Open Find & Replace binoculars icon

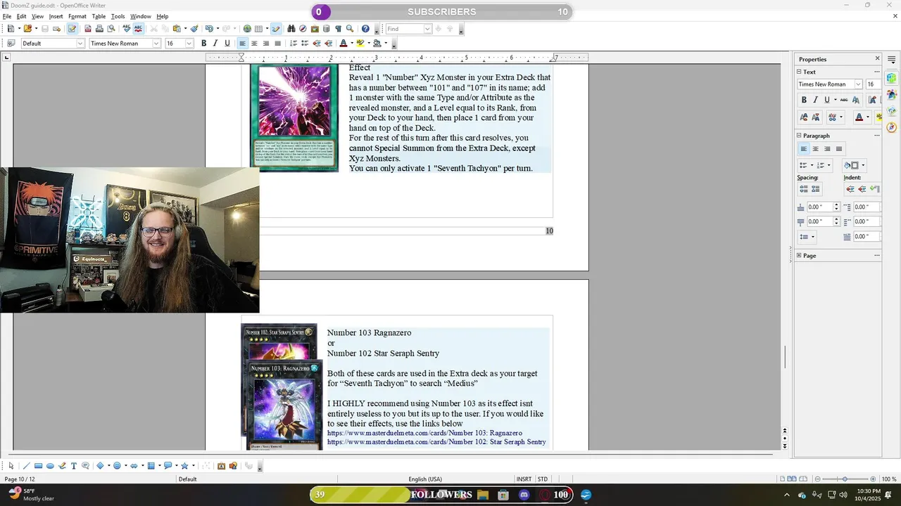(291, 29)
